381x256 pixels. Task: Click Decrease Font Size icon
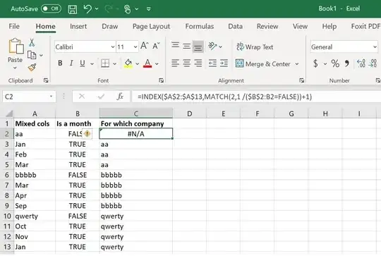(x=156, y=46)
